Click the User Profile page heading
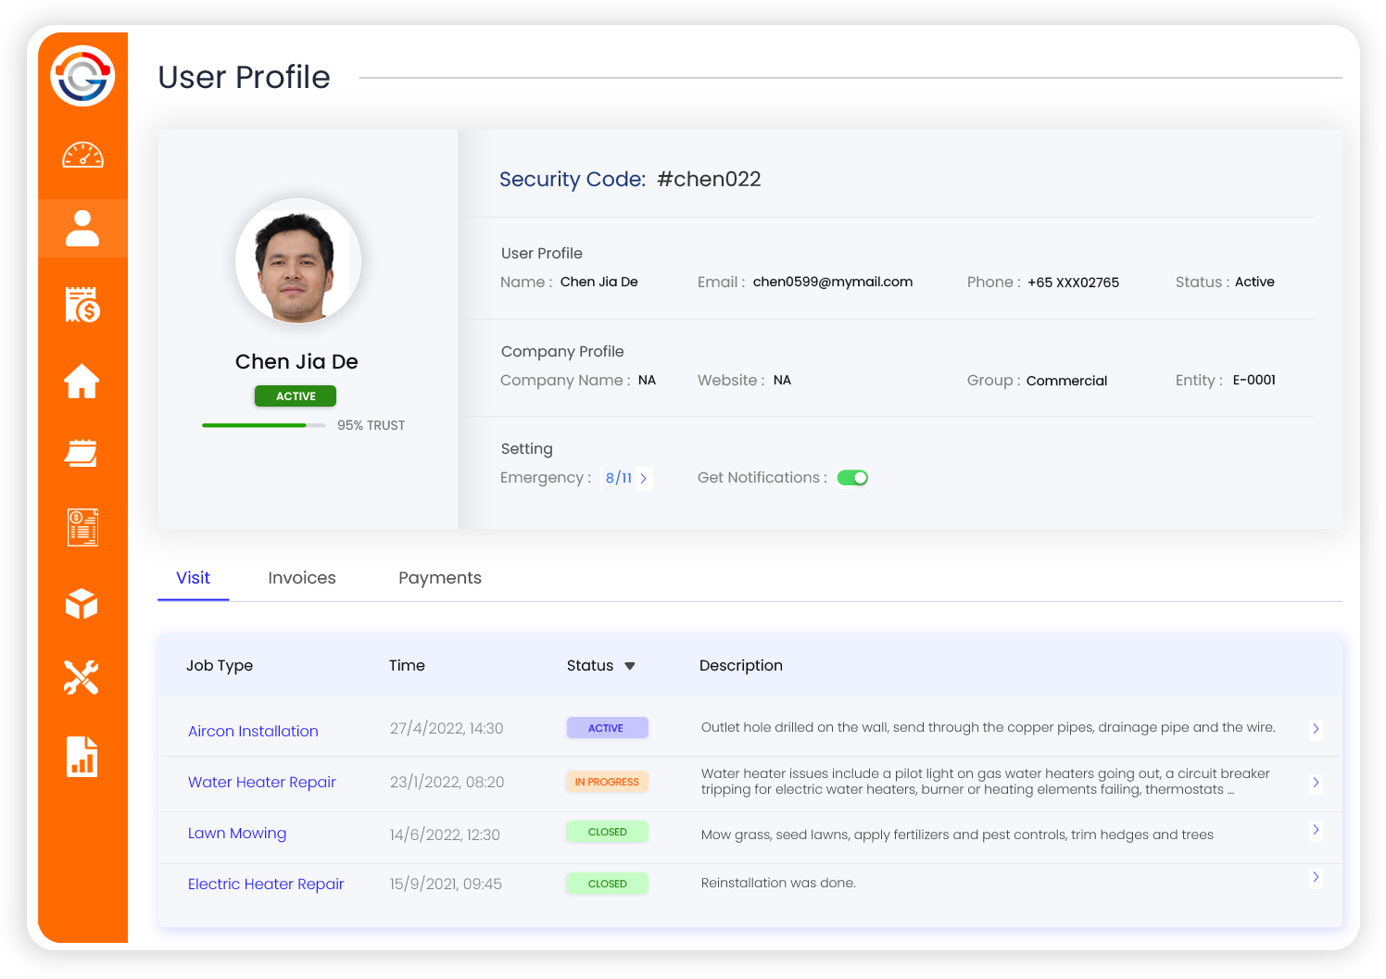 (244, 77)
